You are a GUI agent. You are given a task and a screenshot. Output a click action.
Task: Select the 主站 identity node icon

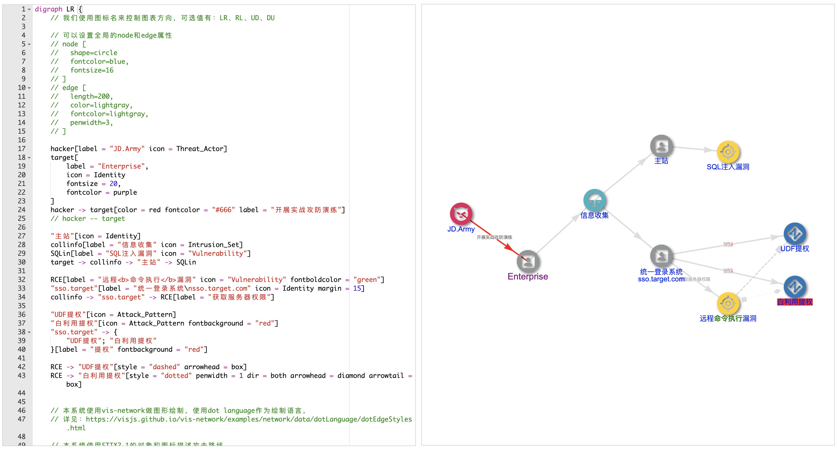point(661,146)
